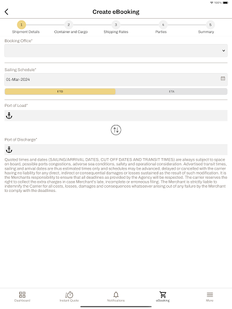Viewport: 232px width, 309px height.
Task: Jump to step 4 Parties
Action: click(x=161, y=27)
